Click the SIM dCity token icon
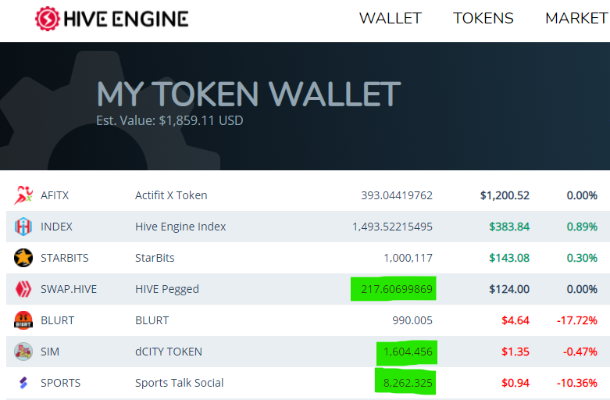610x400 pixels. [23, 352]
